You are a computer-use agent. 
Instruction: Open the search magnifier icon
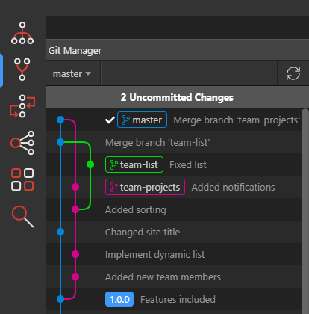22,217
